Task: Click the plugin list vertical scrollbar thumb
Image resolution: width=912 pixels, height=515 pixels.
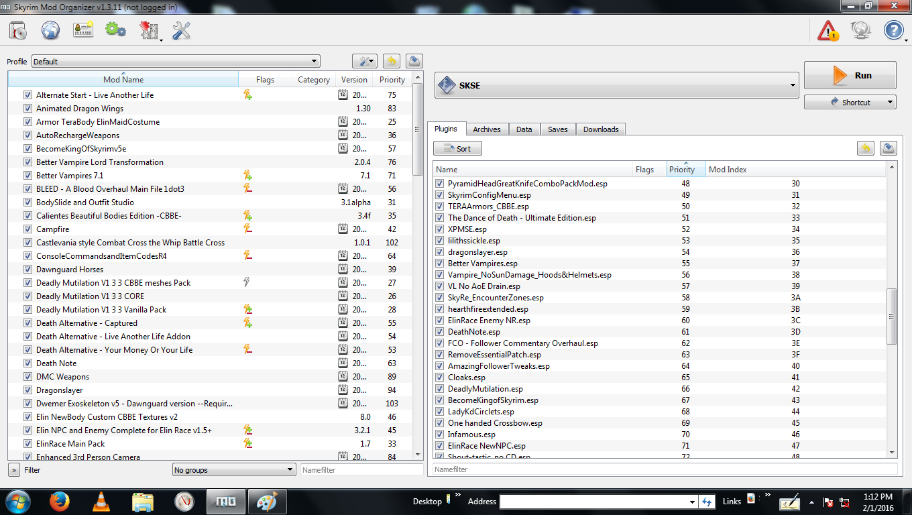Action: pyautogui.click(x=892, y=317)
